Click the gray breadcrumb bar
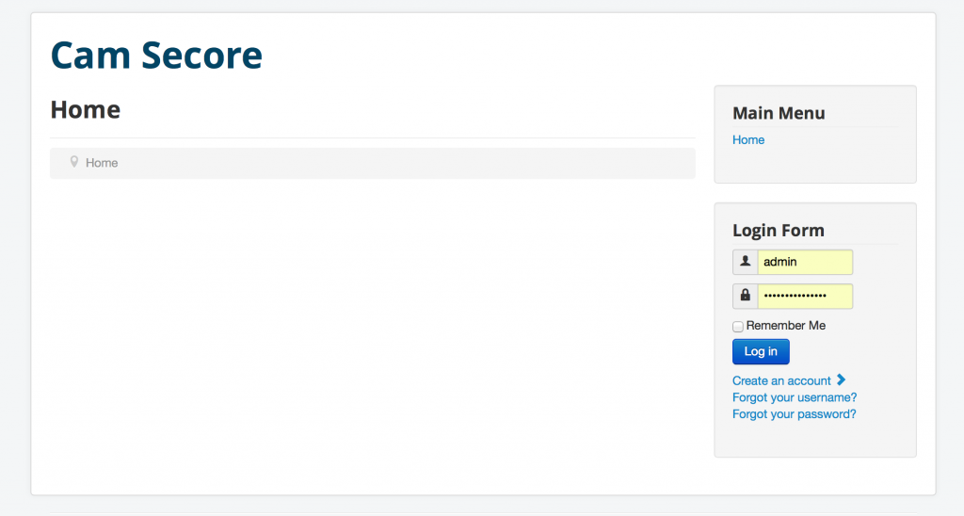Image resolution: width=964 pixels, height=516 pixels. (373, 163)
